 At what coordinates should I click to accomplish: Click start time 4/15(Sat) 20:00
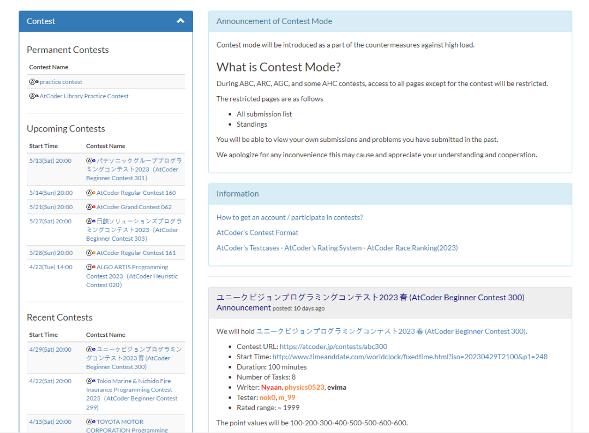(x=50, y=422)
